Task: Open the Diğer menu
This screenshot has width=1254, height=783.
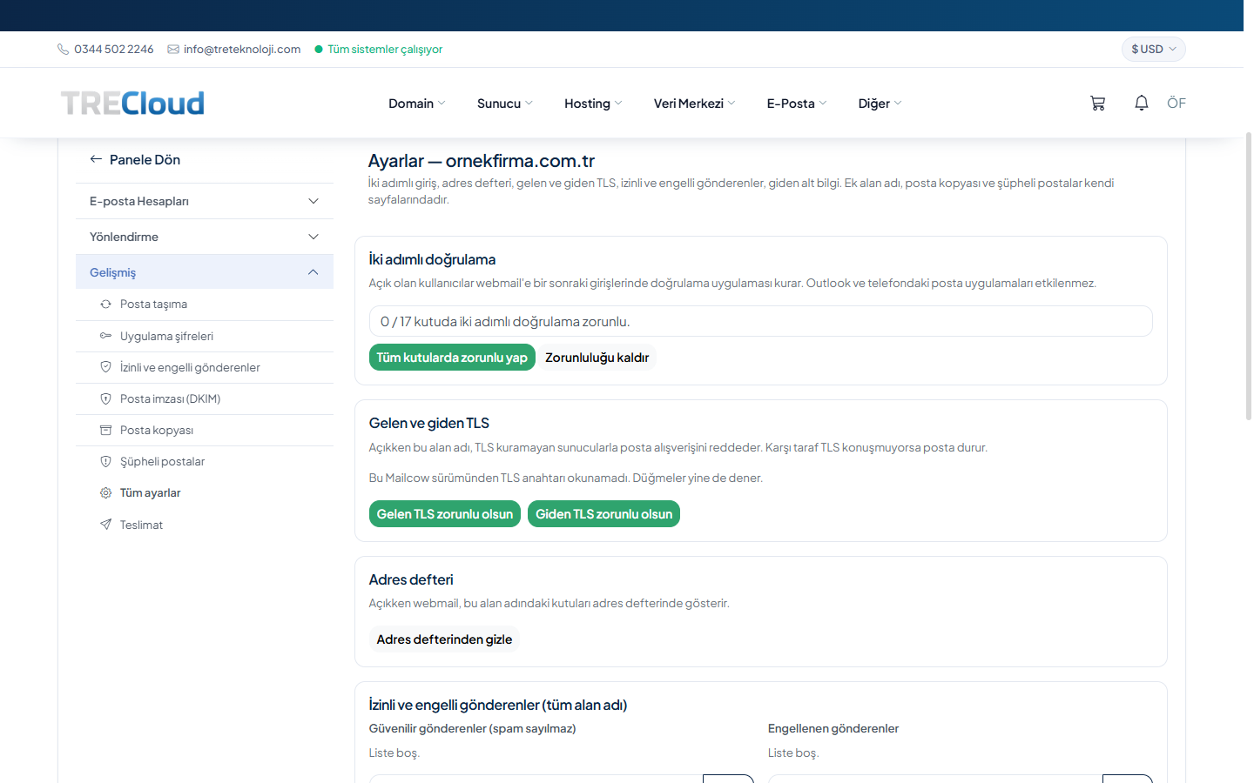Action: coord(880,104)
